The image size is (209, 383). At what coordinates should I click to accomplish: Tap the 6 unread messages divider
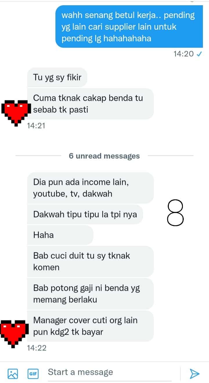[104, 156]
